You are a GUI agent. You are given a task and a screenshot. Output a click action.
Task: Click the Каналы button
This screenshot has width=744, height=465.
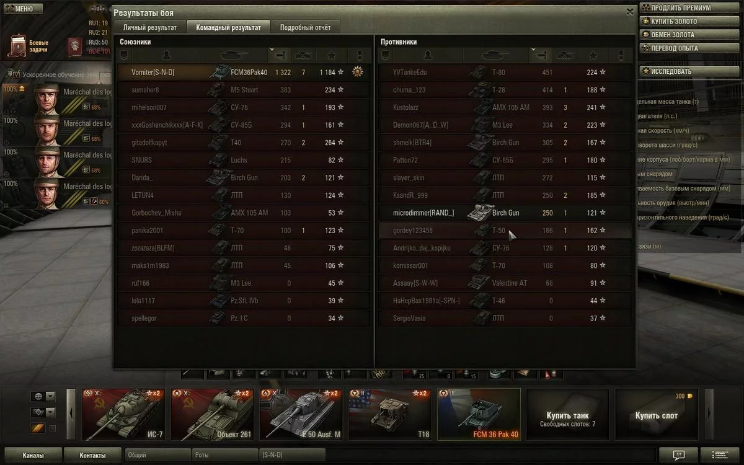(x=33, y=456)
